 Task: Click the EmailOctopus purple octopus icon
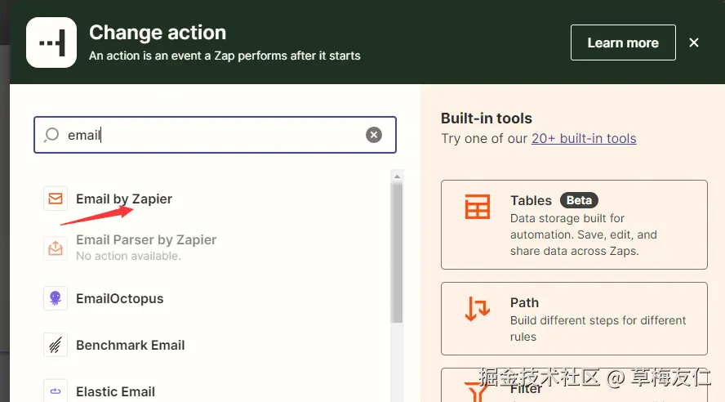click(x=56, y=298)
